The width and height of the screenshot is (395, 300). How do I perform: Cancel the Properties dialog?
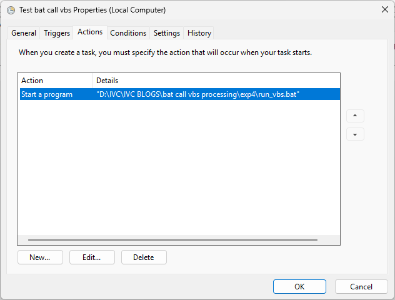click(361, 286)
